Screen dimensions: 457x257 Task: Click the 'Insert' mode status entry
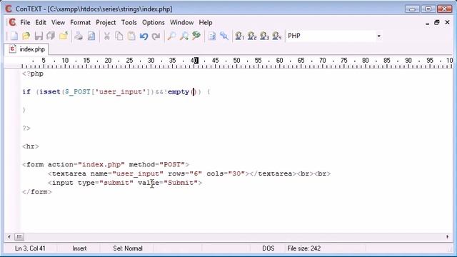[x=79, y=248]
